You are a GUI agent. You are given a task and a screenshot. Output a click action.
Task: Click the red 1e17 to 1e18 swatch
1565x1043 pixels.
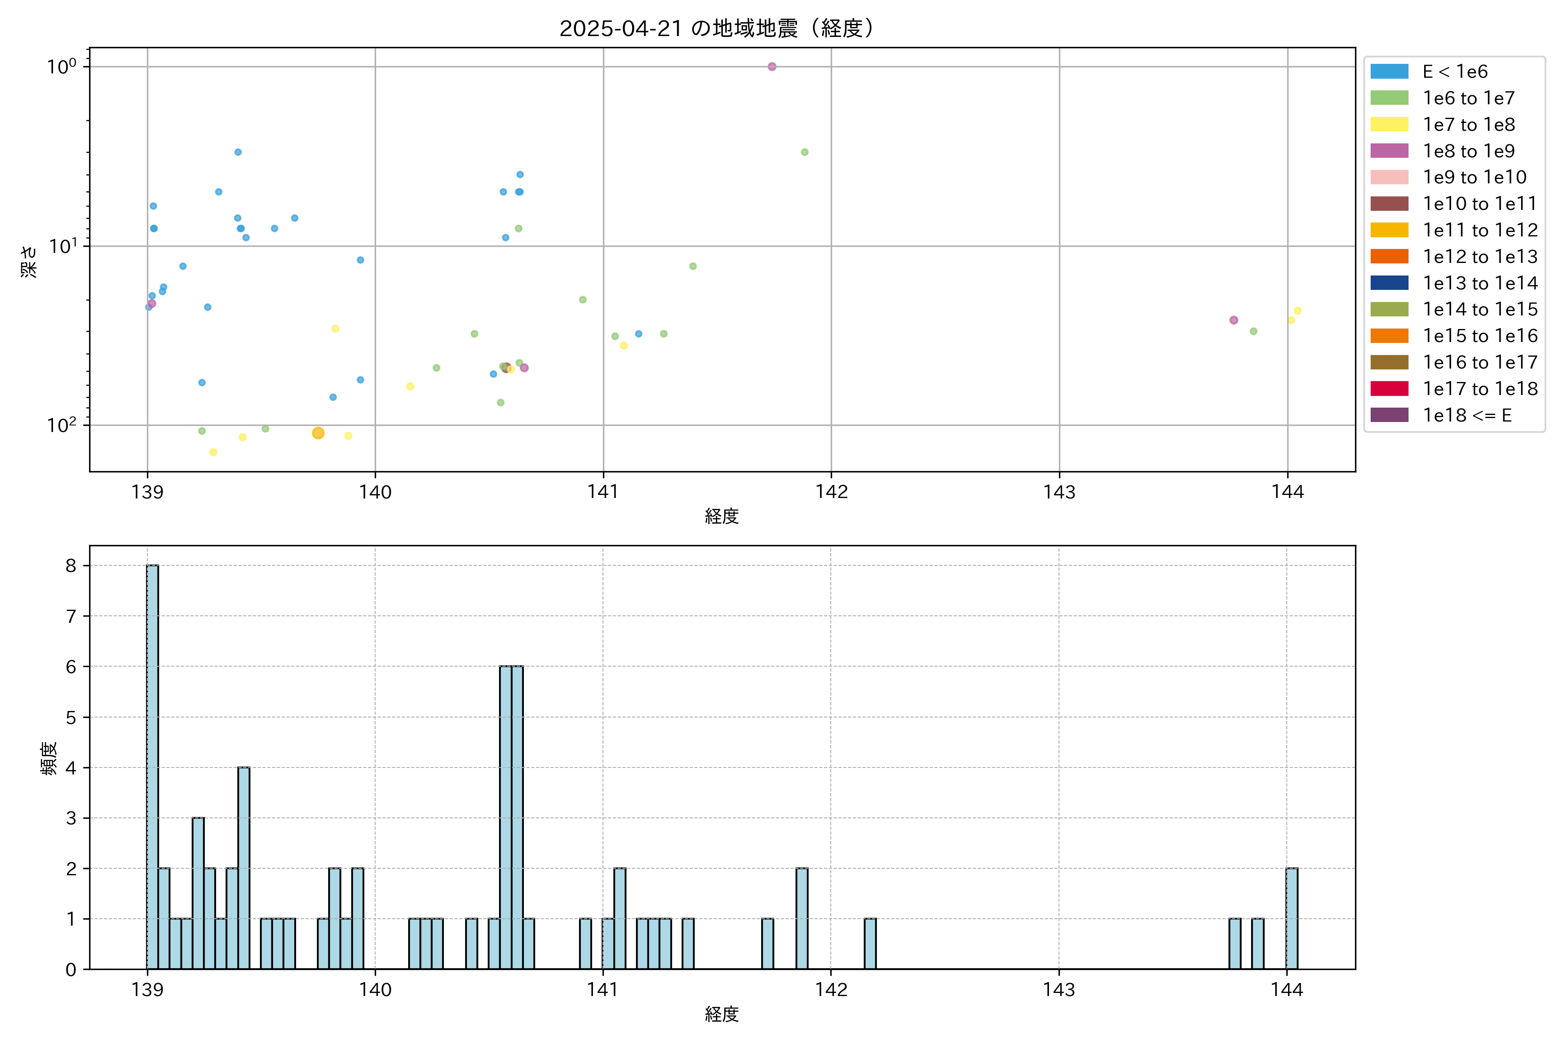(x=1389, y=389)
